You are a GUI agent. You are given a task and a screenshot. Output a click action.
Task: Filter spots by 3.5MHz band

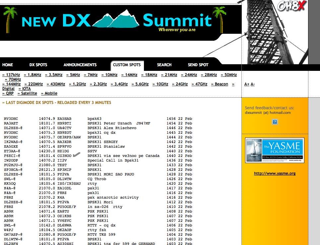coord(54,75)
